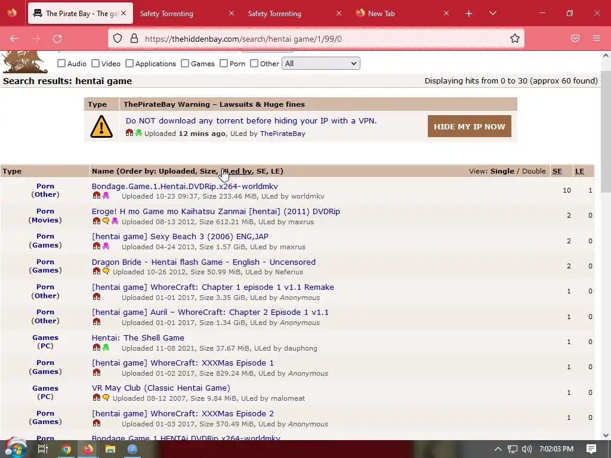The height and width of the screenshot is (458, 611).
Task: Click the Pirate Bay ship logo
Action: (x=24, y=61)
